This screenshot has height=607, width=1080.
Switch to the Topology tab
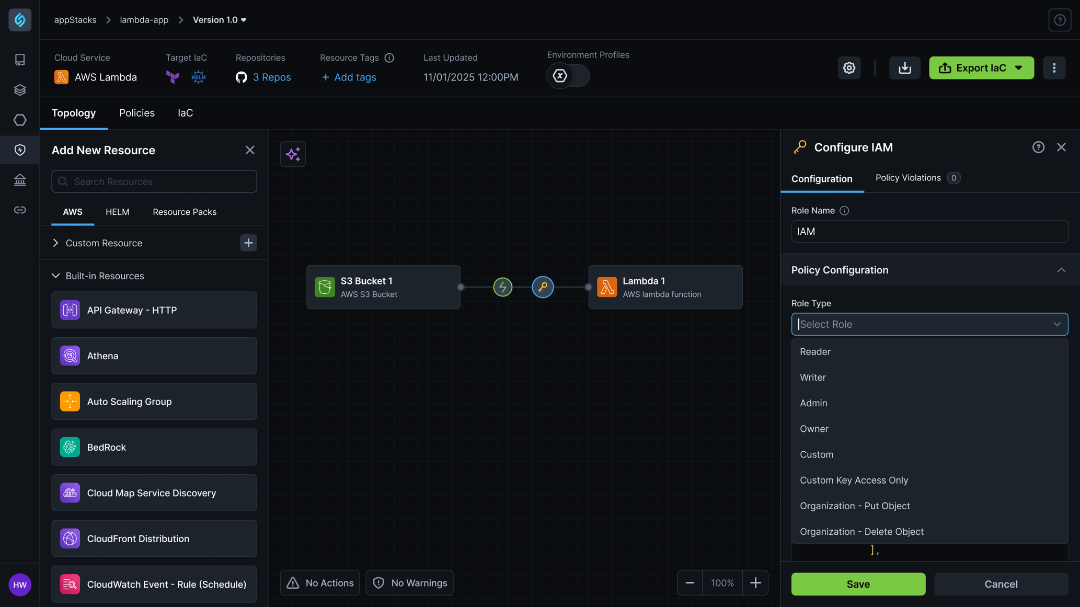coord(74,113)
